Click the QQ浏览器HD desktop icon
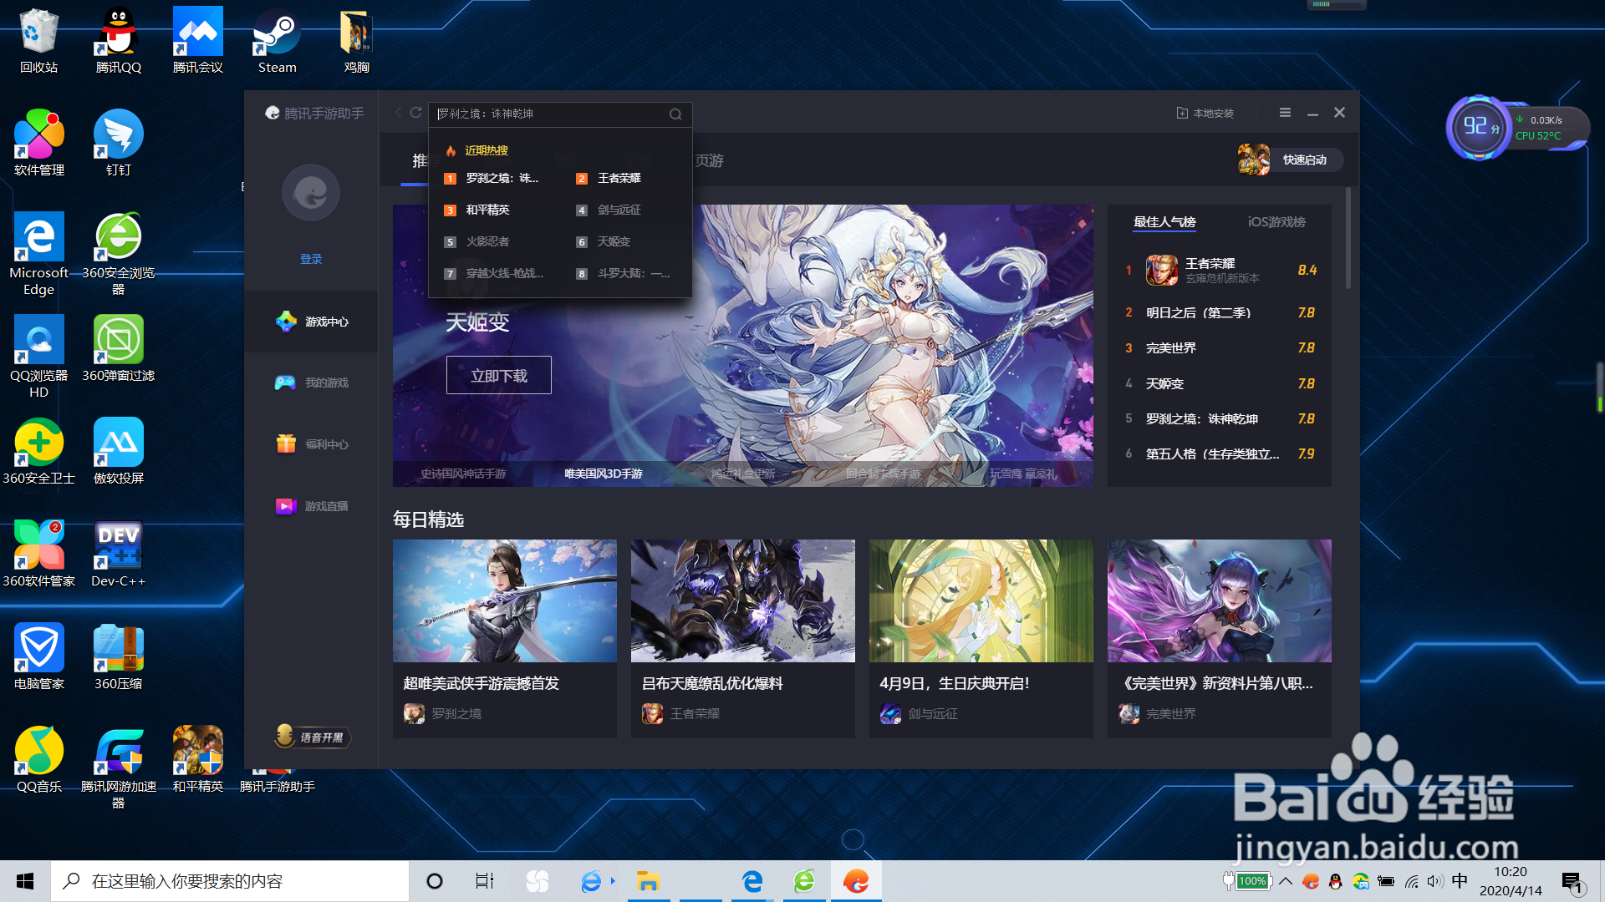Screen dimensions: 1605x902 click(39, 356)
